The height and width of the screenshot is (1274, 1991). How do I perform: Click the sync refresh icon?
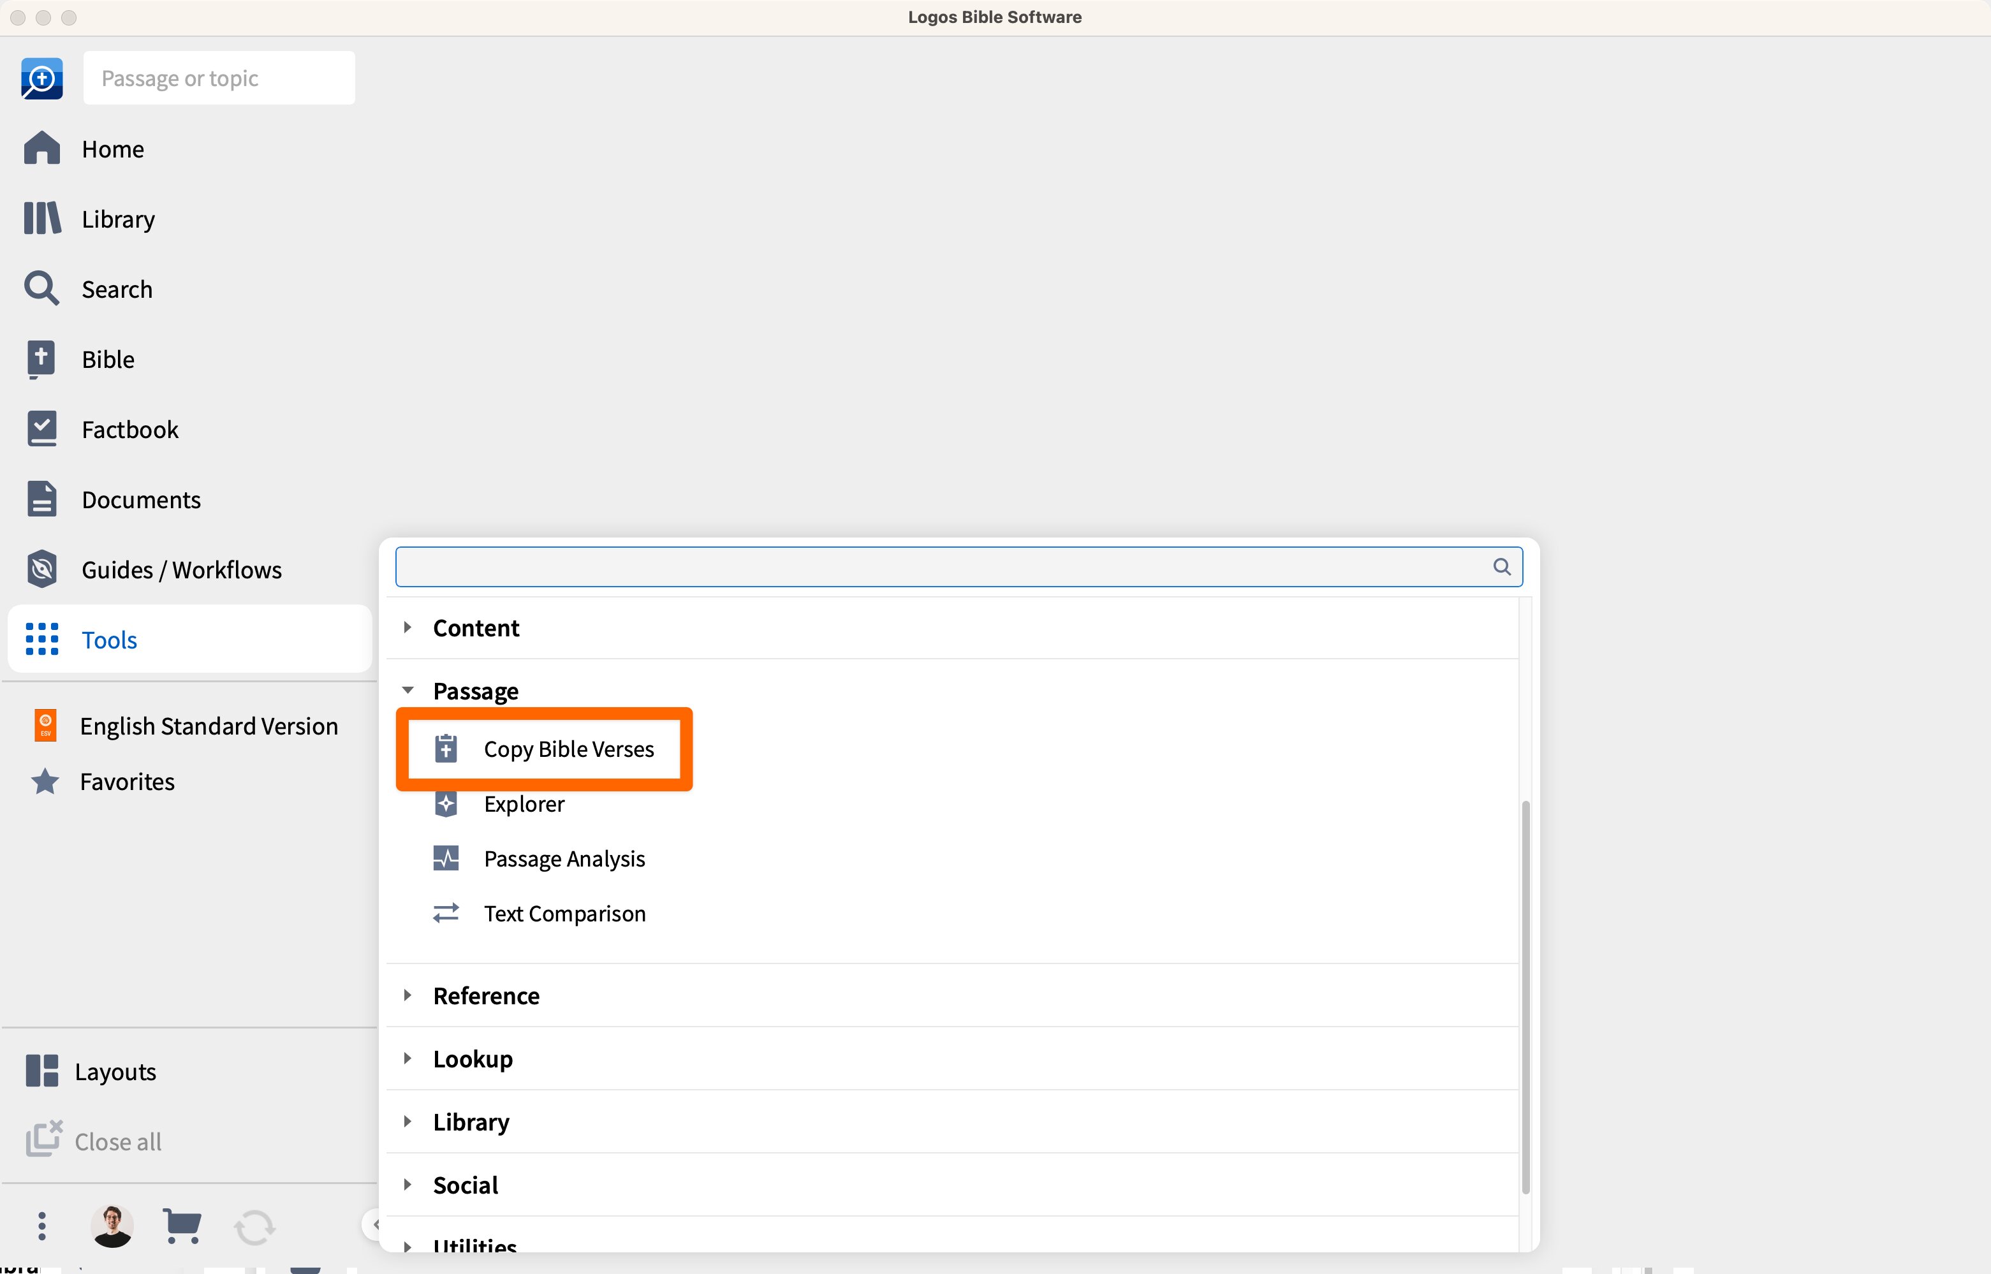[x=254, y=1227]
